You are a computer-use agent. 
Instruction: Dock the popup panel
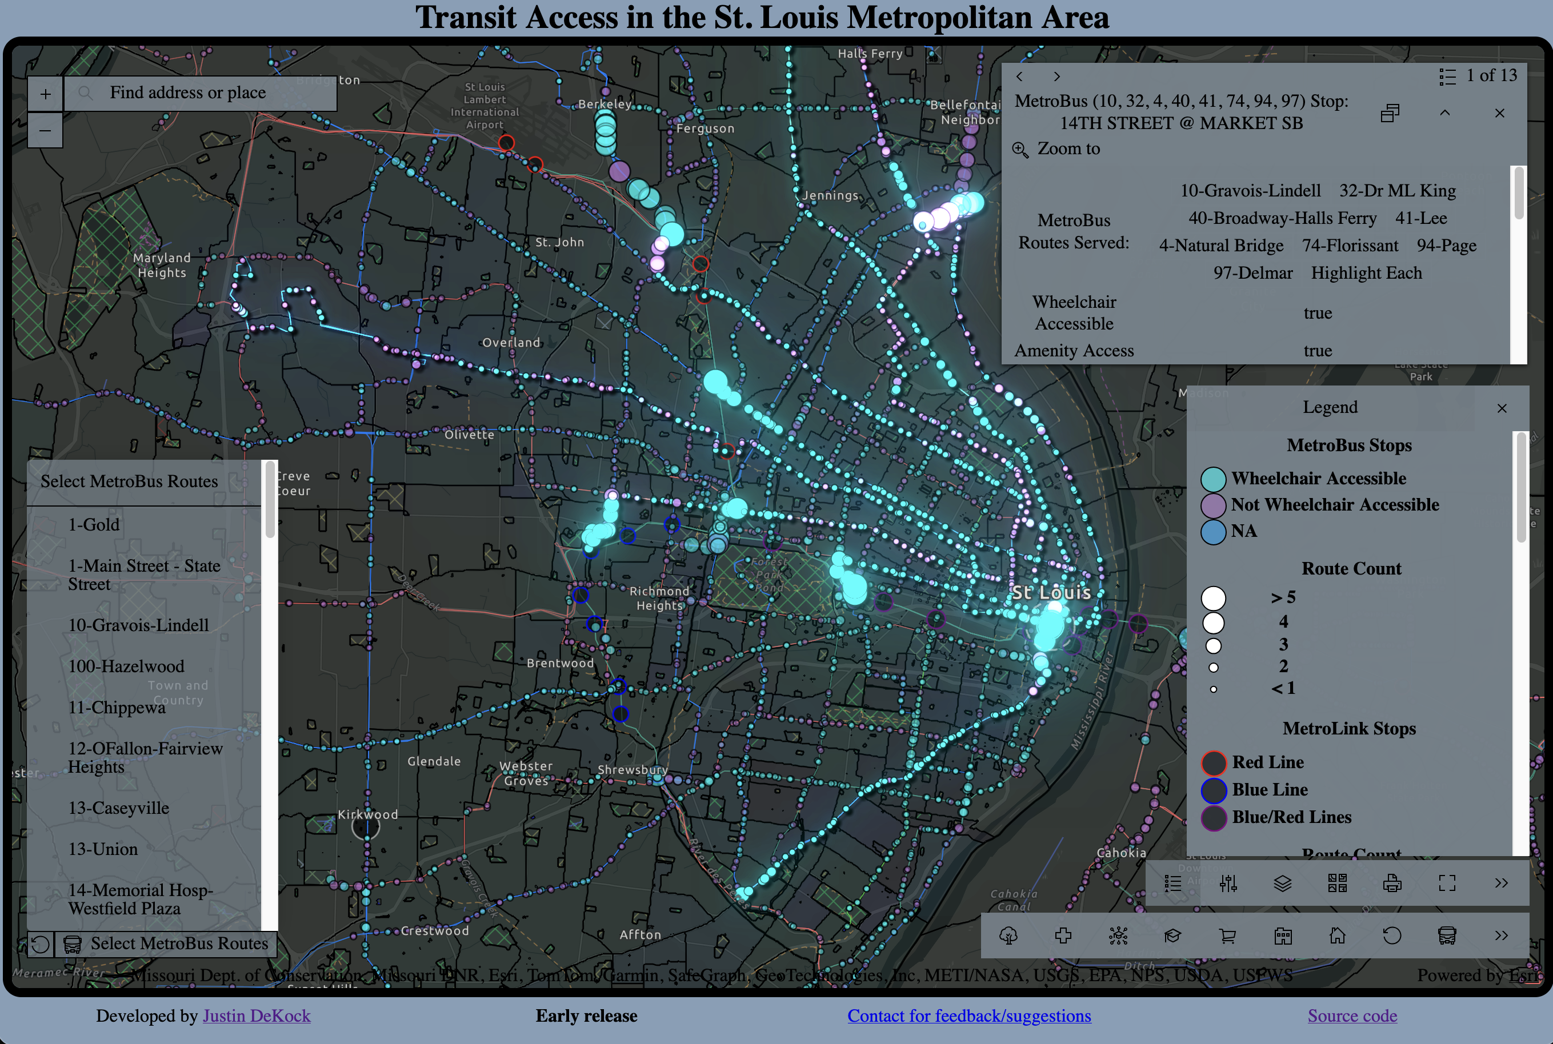[x=1390, y=113]
